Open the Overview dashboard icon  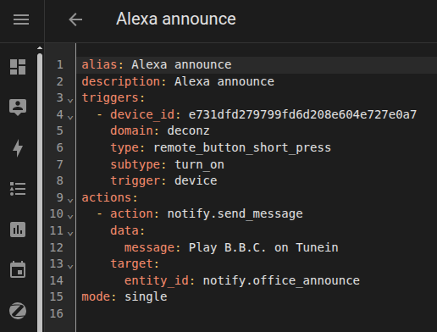point(18,67)
